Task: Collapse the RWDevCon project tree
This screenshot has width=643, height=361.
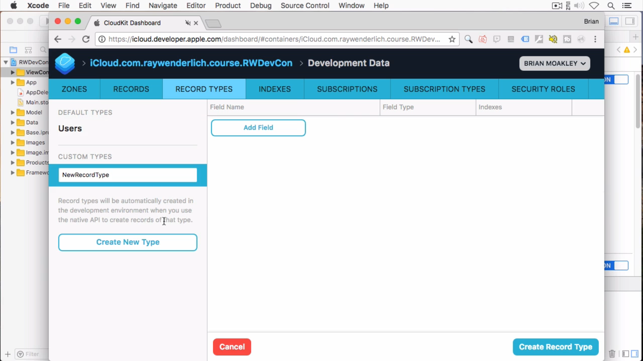Action: click(5, 62)
